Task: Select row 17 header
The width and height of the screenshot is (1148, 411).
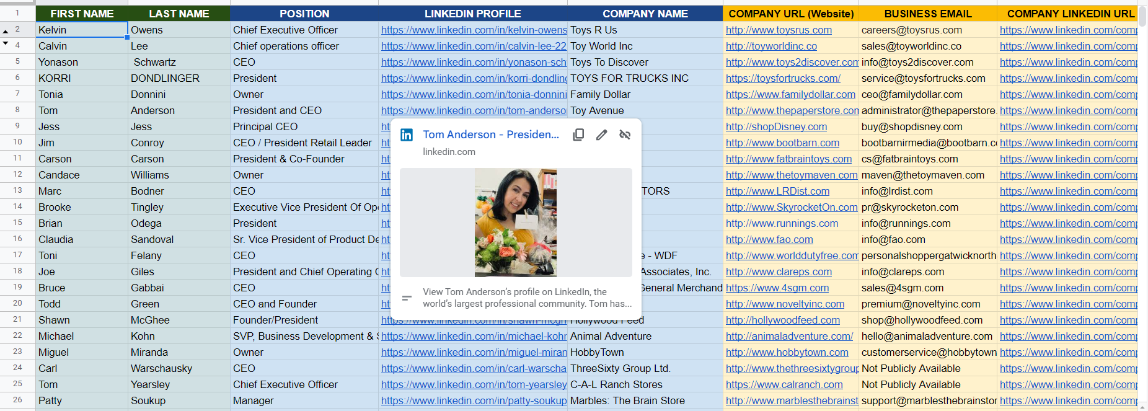Action: tap(17, 255)
